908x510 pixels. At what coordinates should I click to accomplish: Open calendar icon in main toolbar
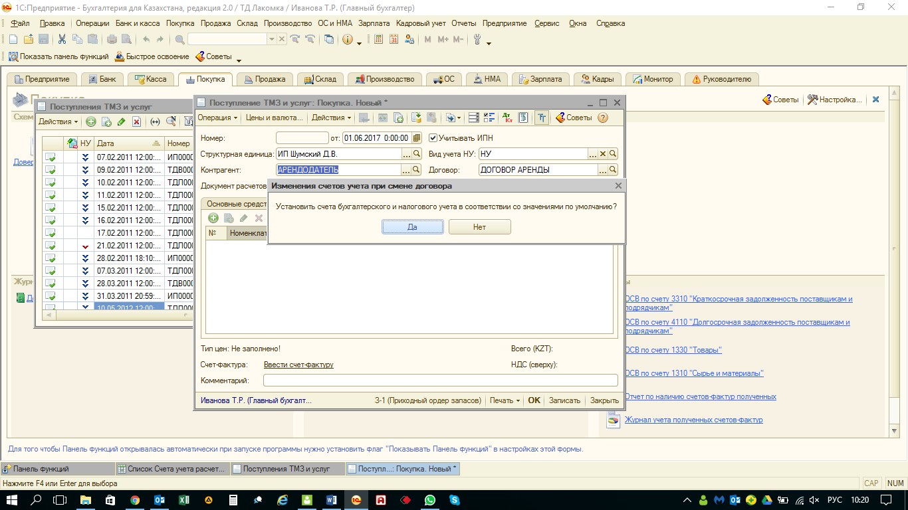(x=394, y=39)
